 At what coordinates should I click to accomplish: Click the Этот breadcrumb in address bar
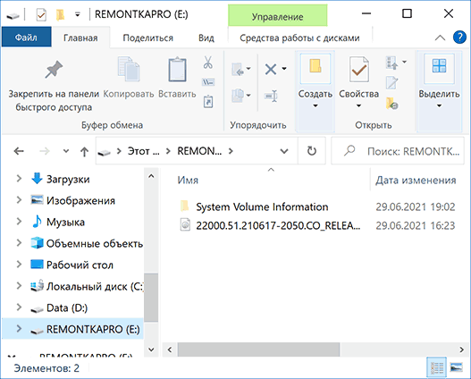143,151
